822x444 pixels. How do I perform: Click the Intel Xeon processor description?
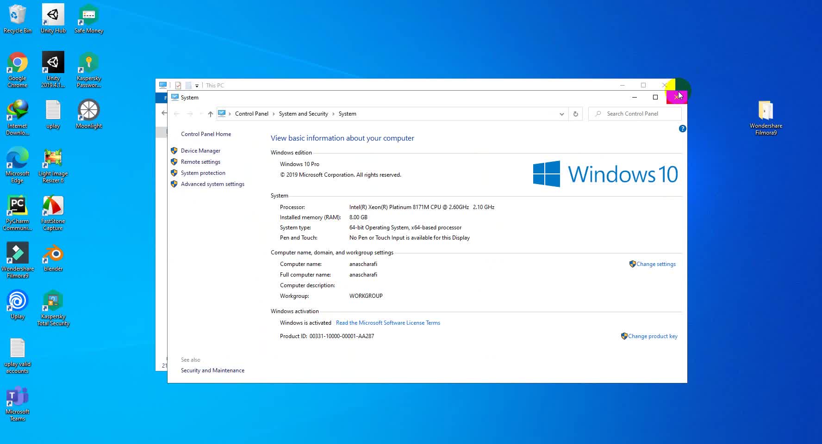click(x=422, y=207)
